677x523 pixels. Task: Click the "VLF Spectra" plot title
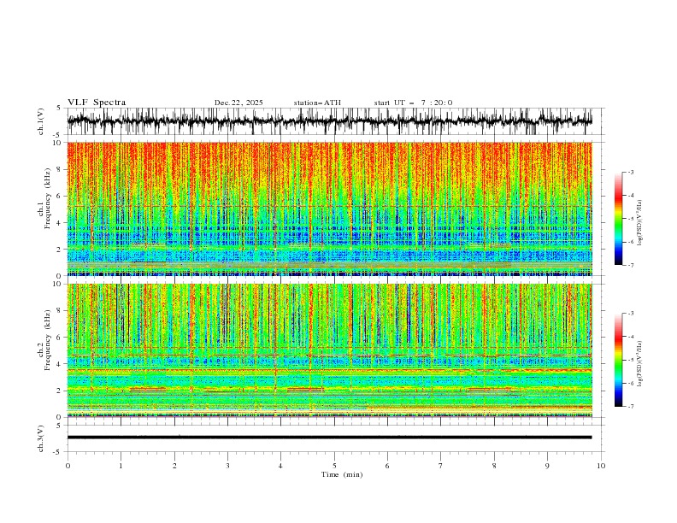[97, 103]
